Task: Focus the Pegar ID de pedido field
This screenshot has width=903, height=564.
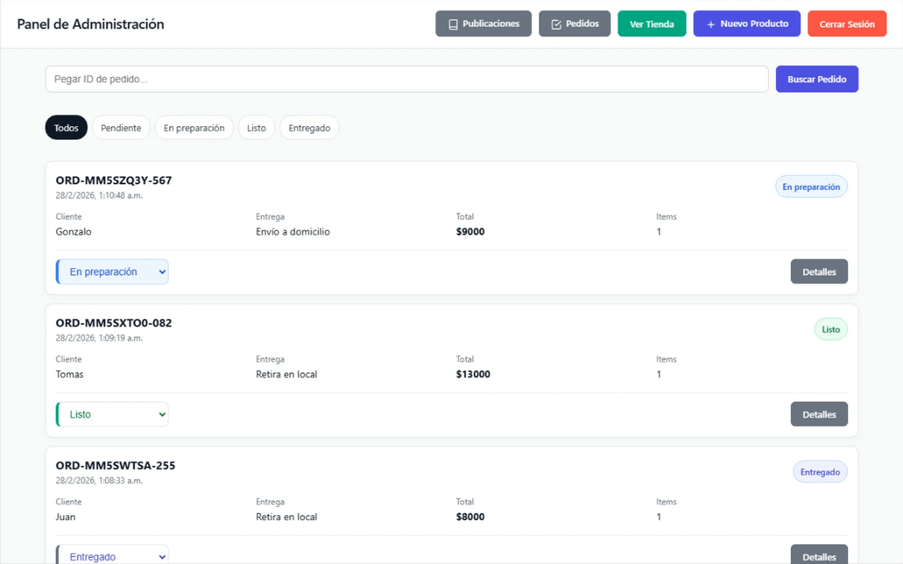Action: pyautogui.click(x=406, y=79)
